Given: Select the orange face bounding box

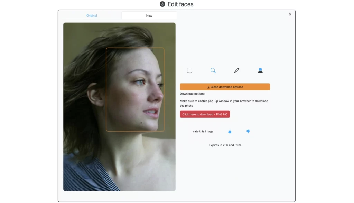Looking at the screenshot, I should tap(136, 89).
